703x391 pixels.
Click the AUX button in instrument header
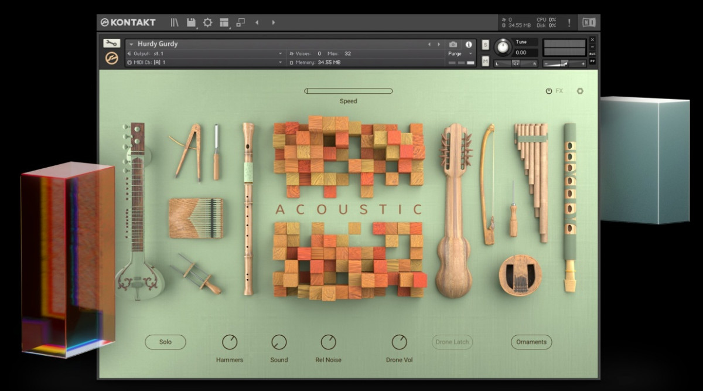tap(592, 54)
